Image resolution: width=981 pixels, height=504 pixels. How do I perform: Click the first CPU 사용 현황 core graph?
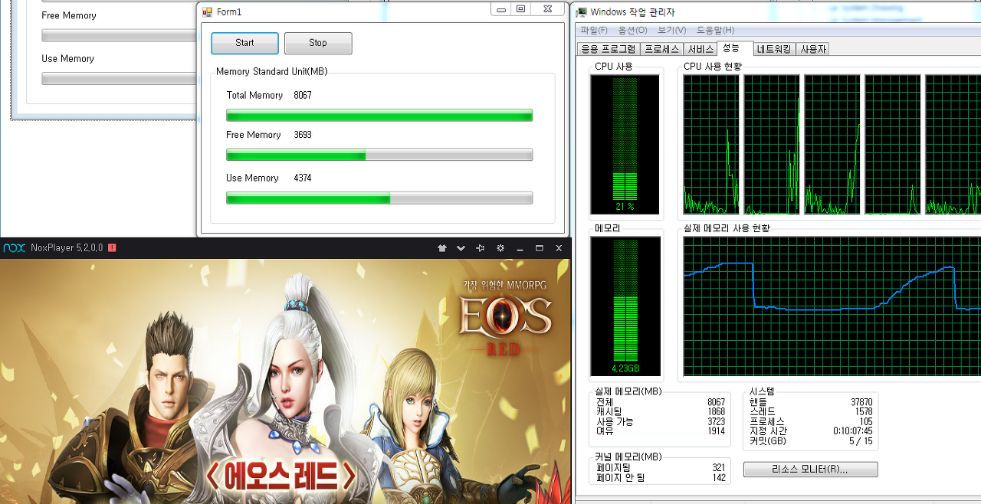point(711,145)
